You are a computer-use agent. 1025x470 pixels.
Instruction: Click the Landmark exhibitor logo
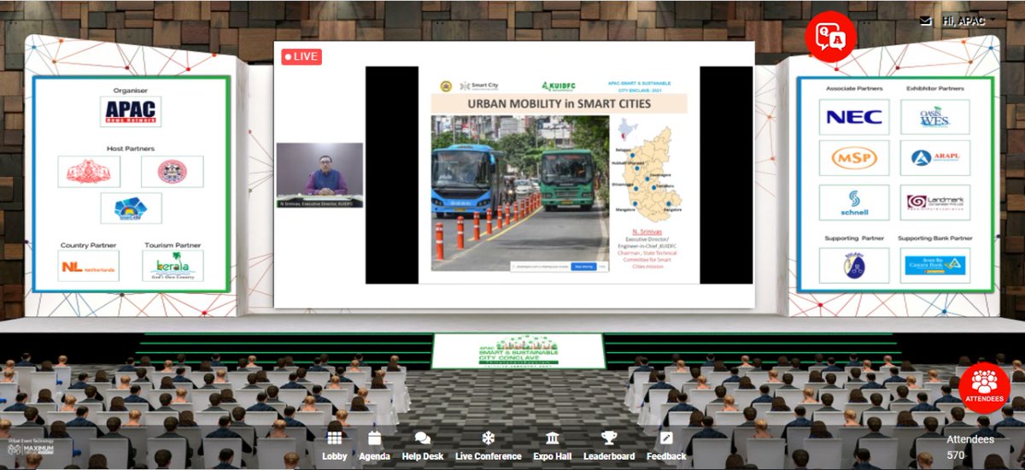934,203
